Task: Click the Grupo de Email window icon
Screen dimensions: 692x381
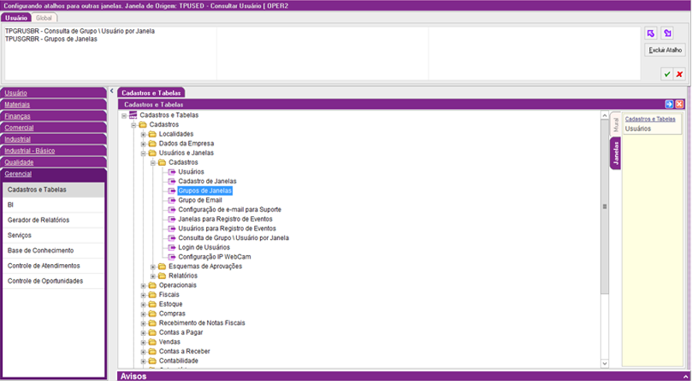Action: pyautogui.click(x=172, y=200)
